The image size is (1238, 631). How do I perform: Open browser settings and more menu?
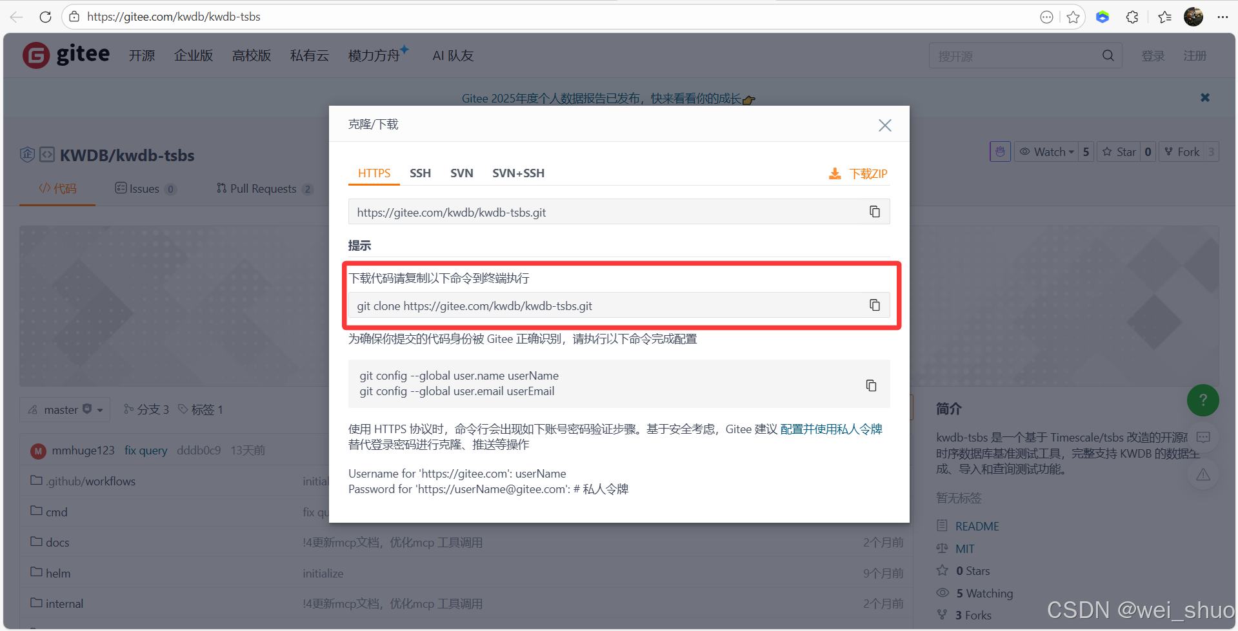pyautogui.click(x=1223, y=17)
